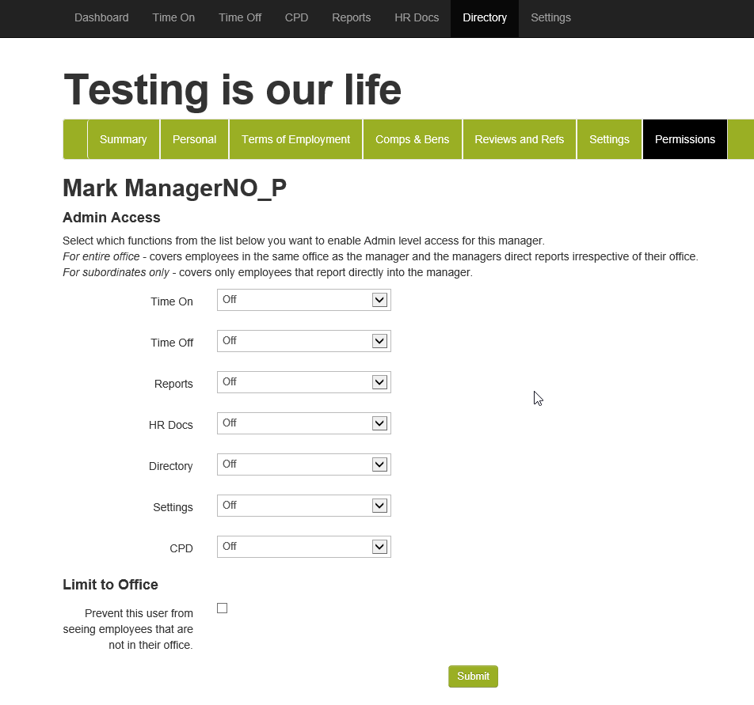Open Reports in top navigation bar
Viewport: 754px width, 705px height.
[x=351, y=17]
